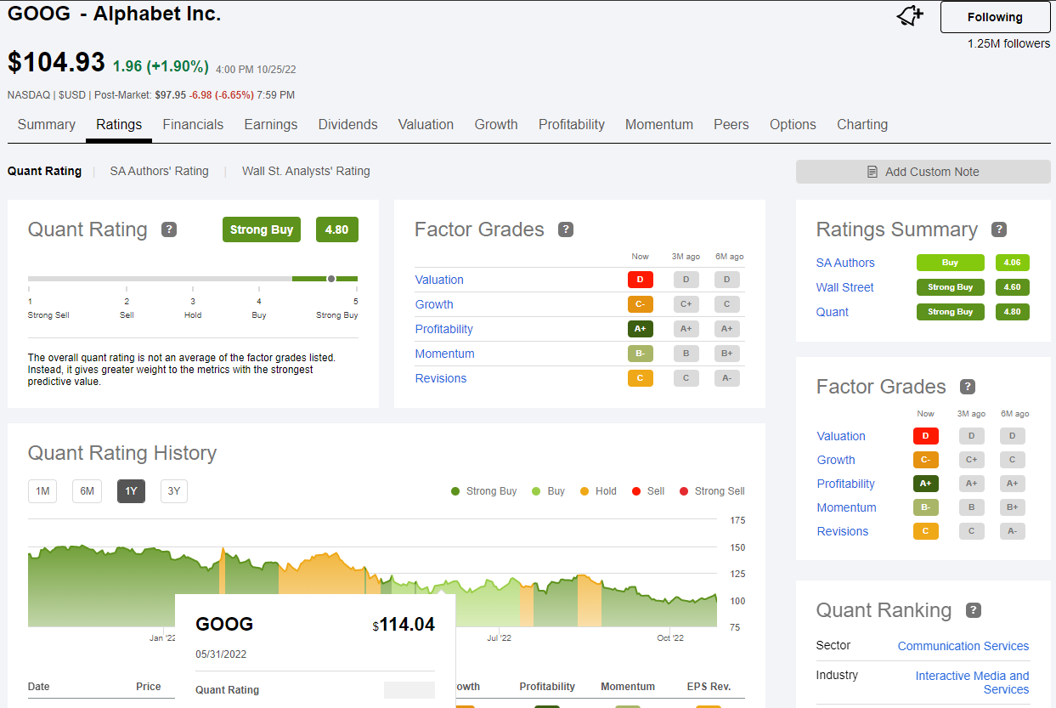Click the bell alert icon
Viewport: 1056px width, 708px height.
pos(910,16)
